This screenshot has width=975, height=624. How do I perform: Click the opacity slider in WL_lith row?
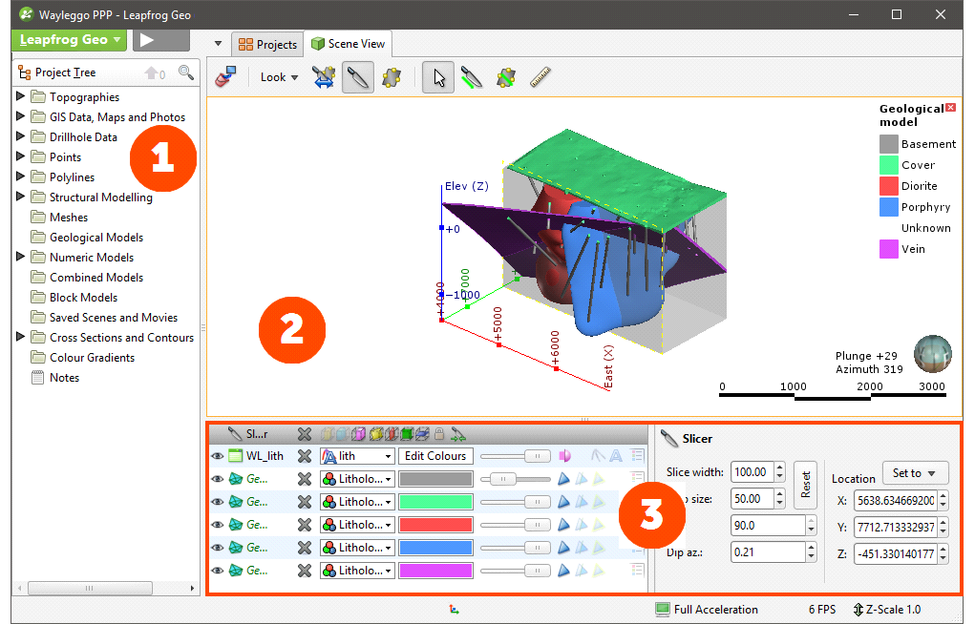516,456
